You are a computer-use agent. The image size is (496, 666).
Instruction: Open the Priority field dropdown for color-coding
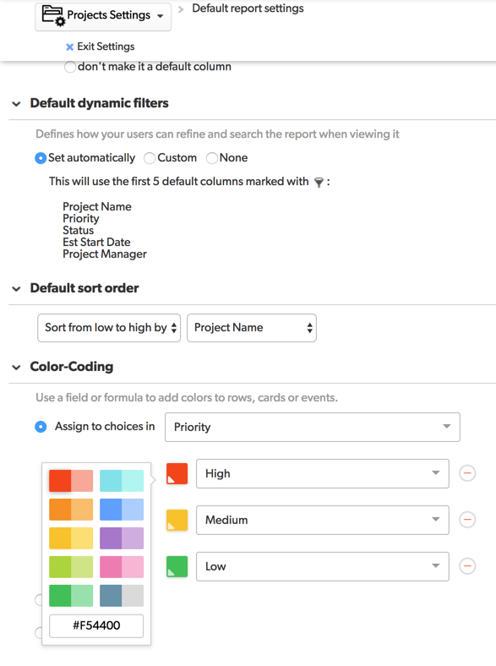(312, 427)
